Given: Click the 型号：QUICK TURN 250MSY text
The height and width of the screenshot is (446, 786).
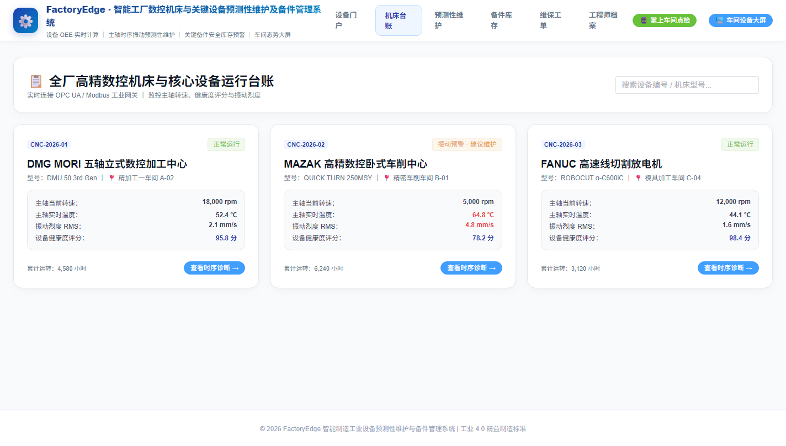Looking at the screenshot, I should click(328, 178).
